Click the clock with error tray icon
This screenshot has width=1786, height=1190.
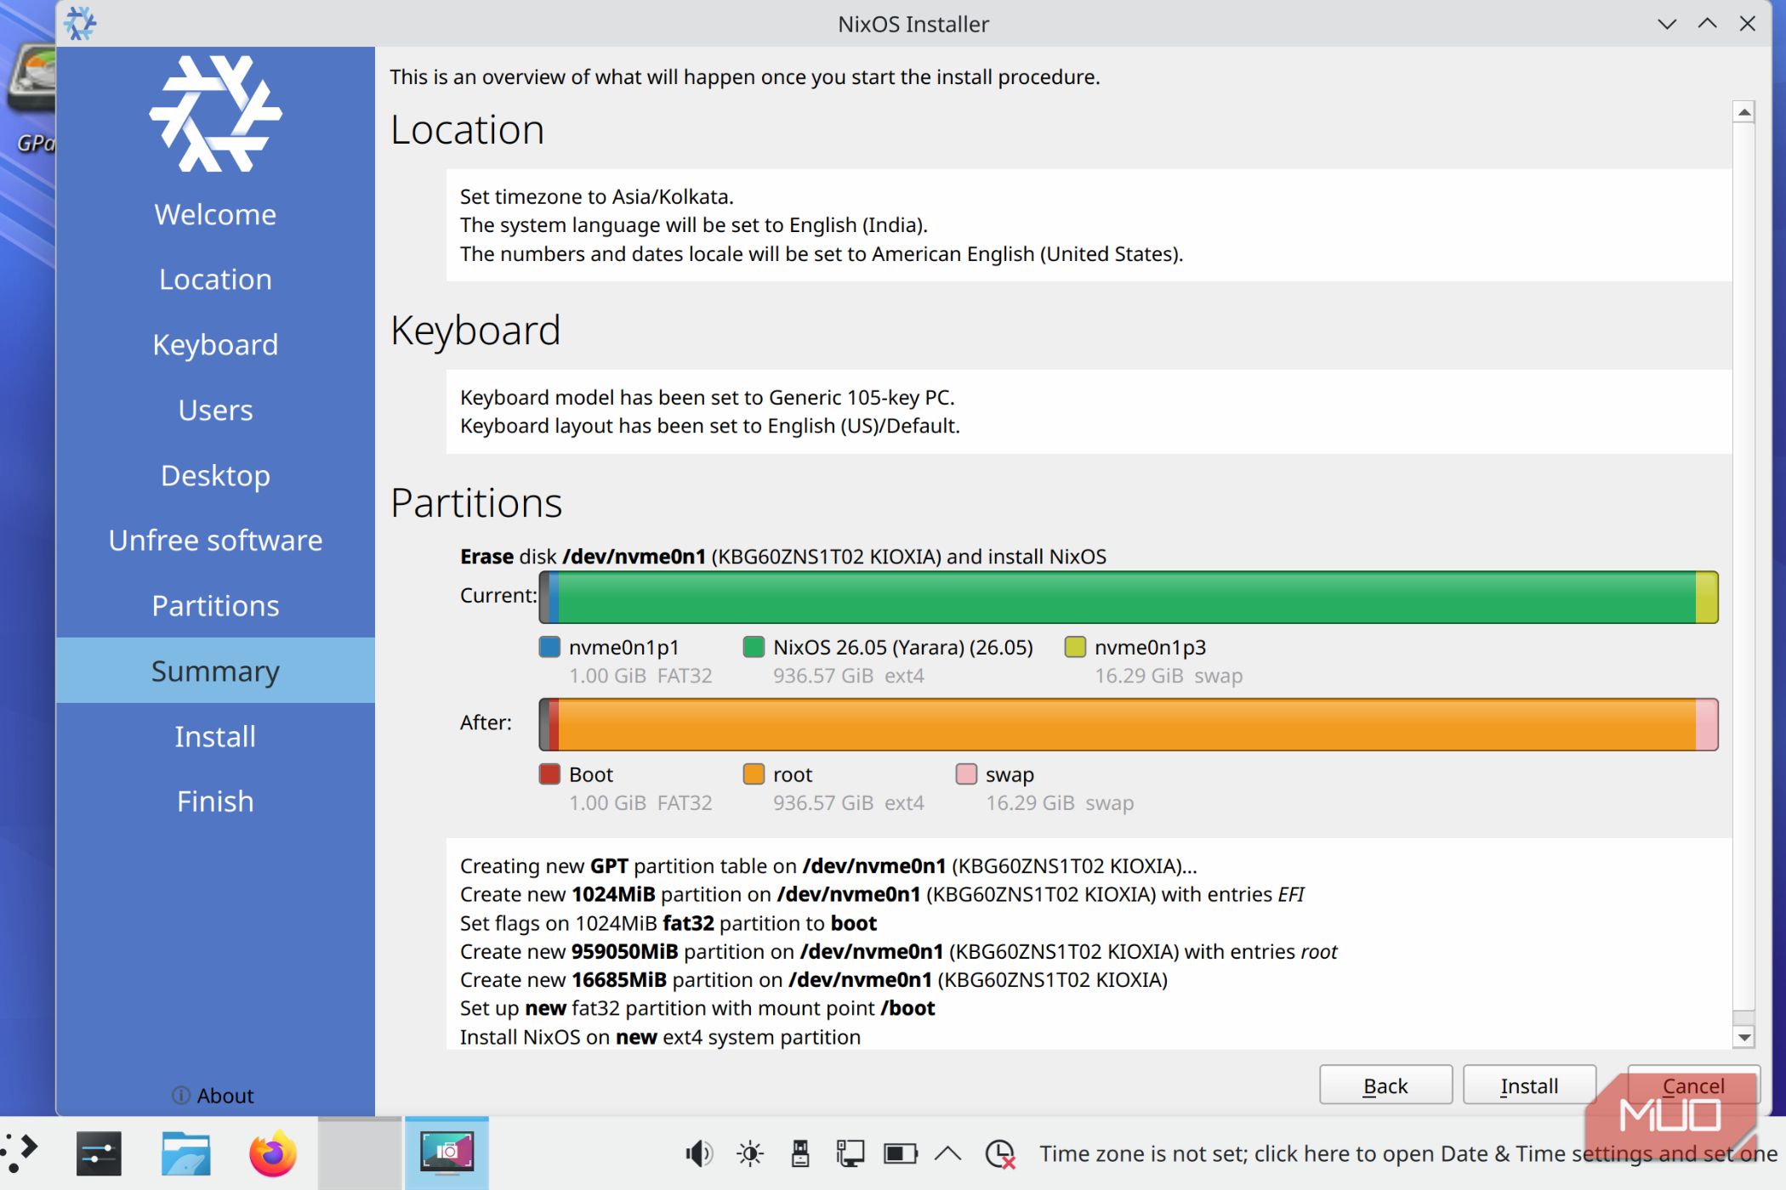coord(1000,1153)
